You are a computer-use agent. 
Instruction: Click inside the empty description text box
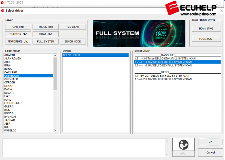coord(84,148)
